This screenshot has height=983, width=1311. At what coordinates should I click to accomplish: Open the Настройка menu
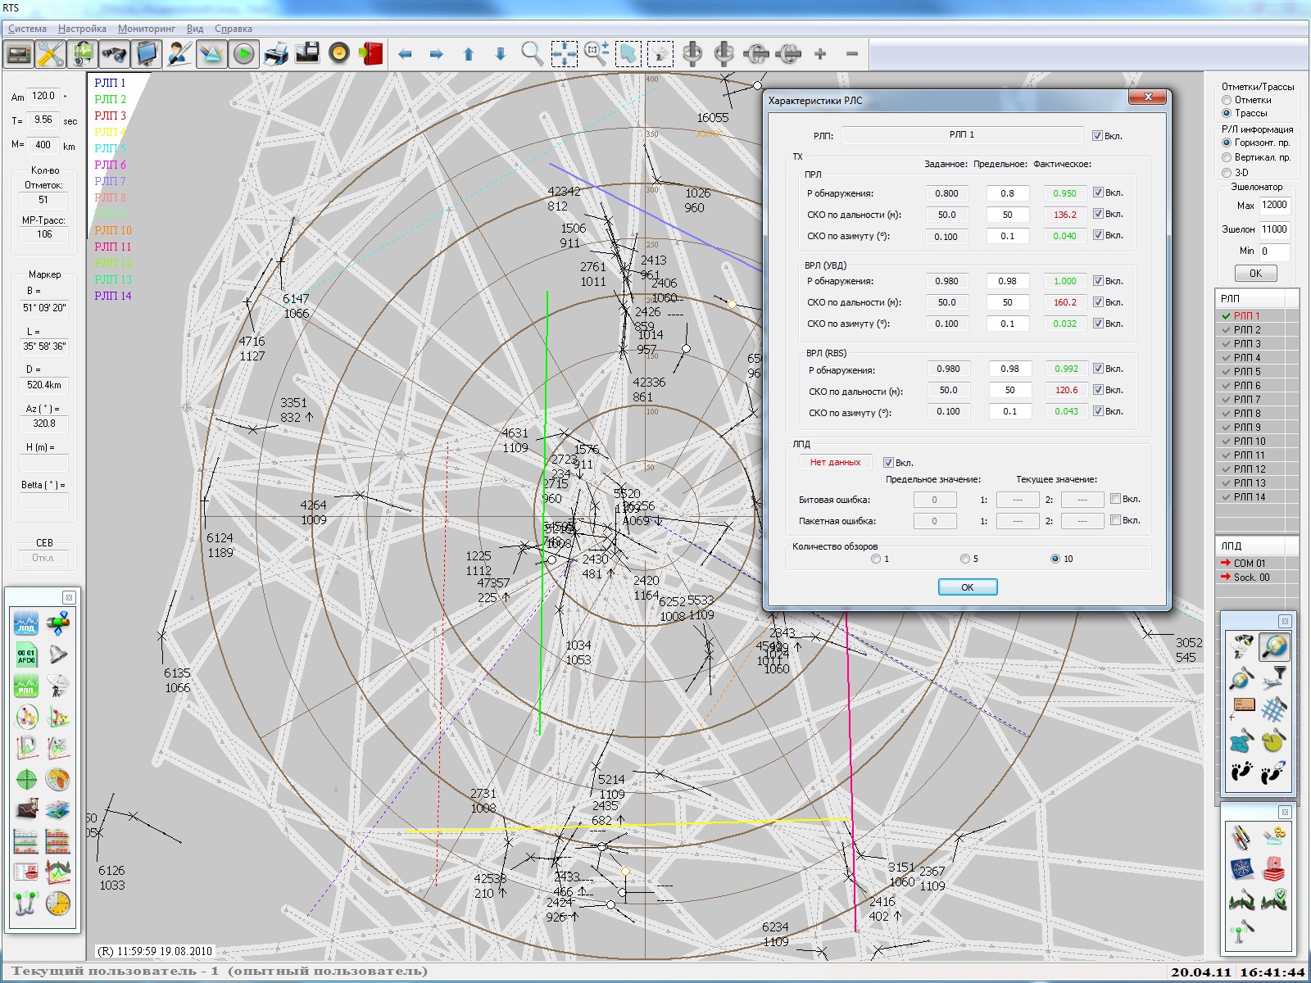[82, 29]
